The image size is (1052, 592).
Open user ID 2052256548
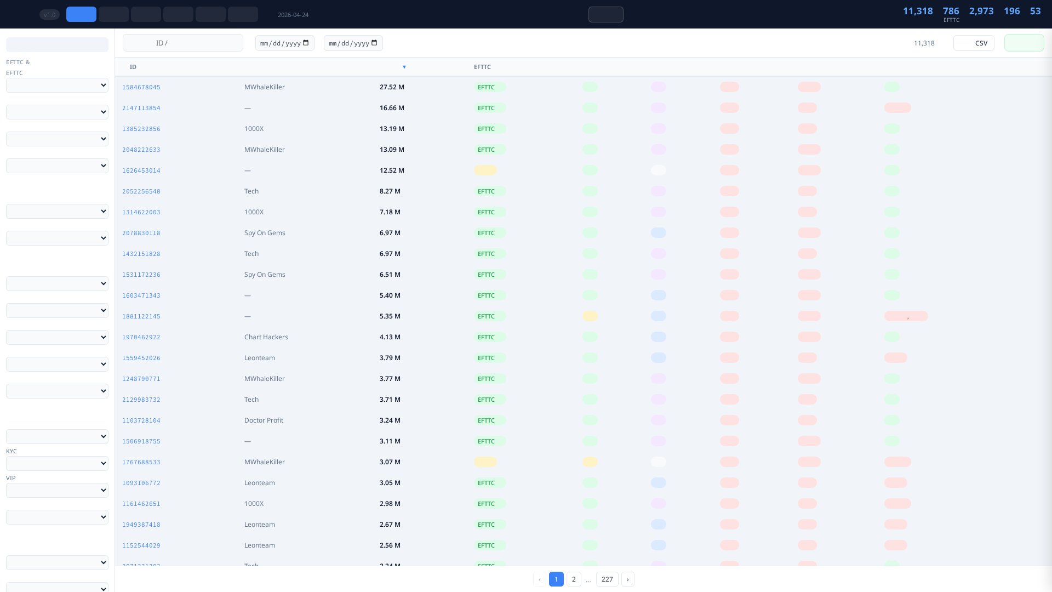point(141,191)
